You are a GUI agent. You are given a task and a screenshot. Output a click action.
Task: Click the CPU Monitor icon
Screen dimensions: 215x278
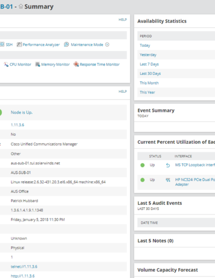(6, 64)
